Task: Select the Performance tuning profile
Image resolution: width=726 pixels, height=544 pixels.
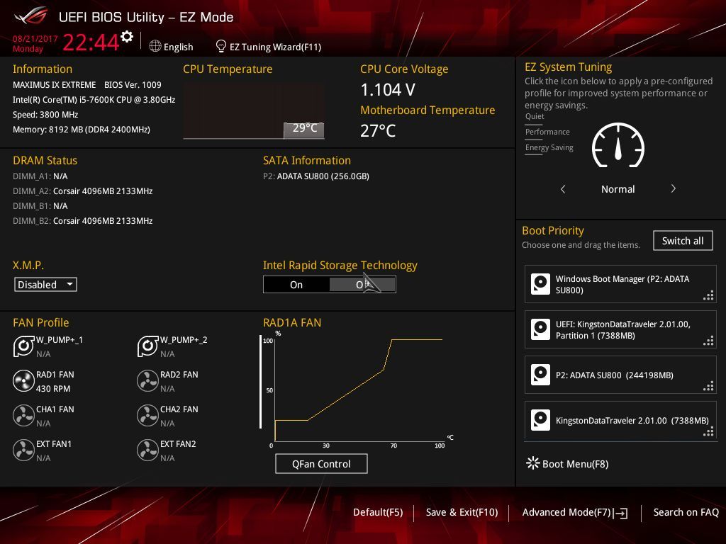Action: click(547, 132)
